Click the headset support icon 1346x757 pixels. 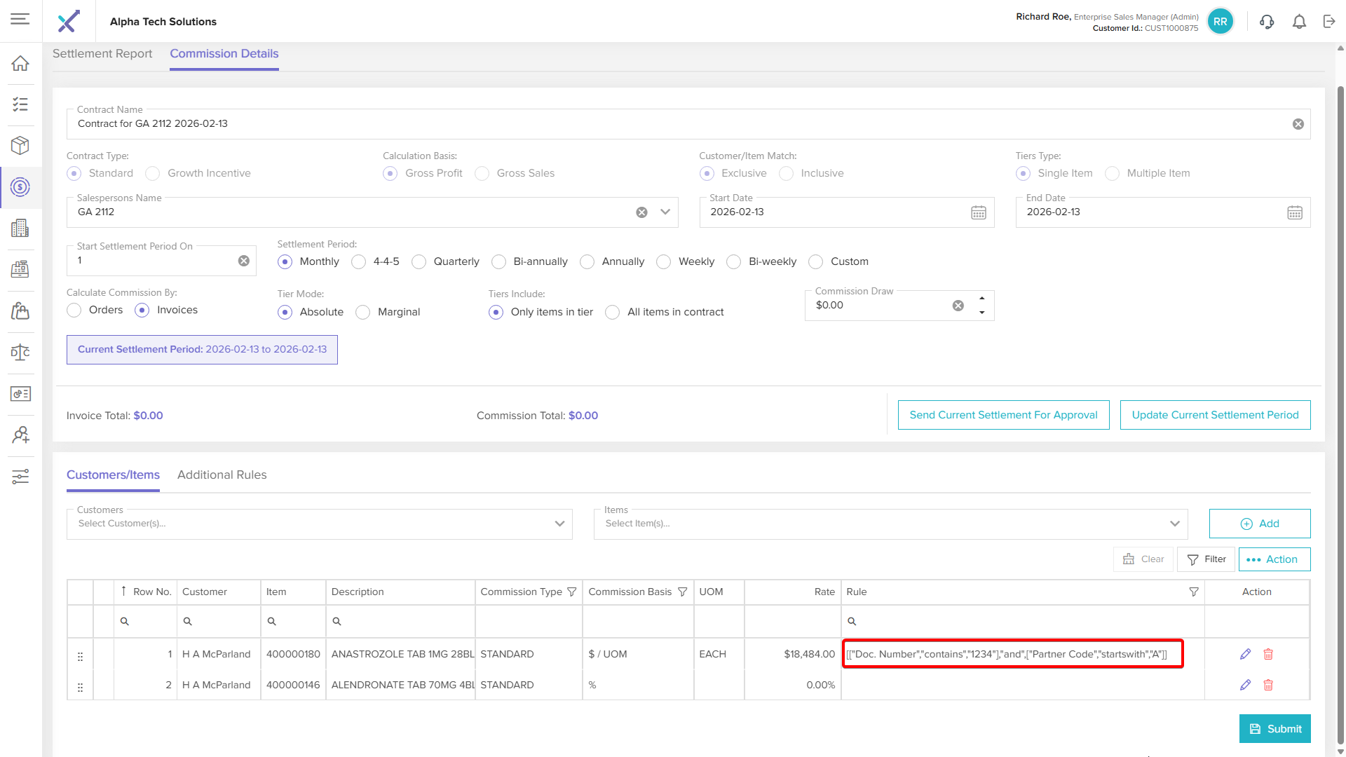point(1267,22)
